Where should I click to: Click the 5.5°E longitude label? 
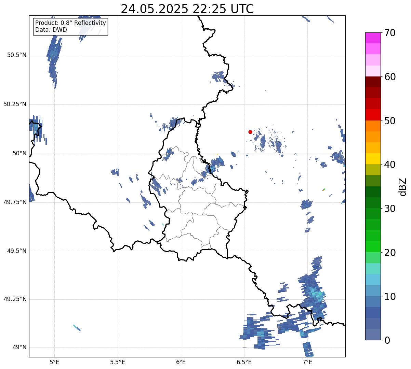pyautogui.click(x=118, y=362)
